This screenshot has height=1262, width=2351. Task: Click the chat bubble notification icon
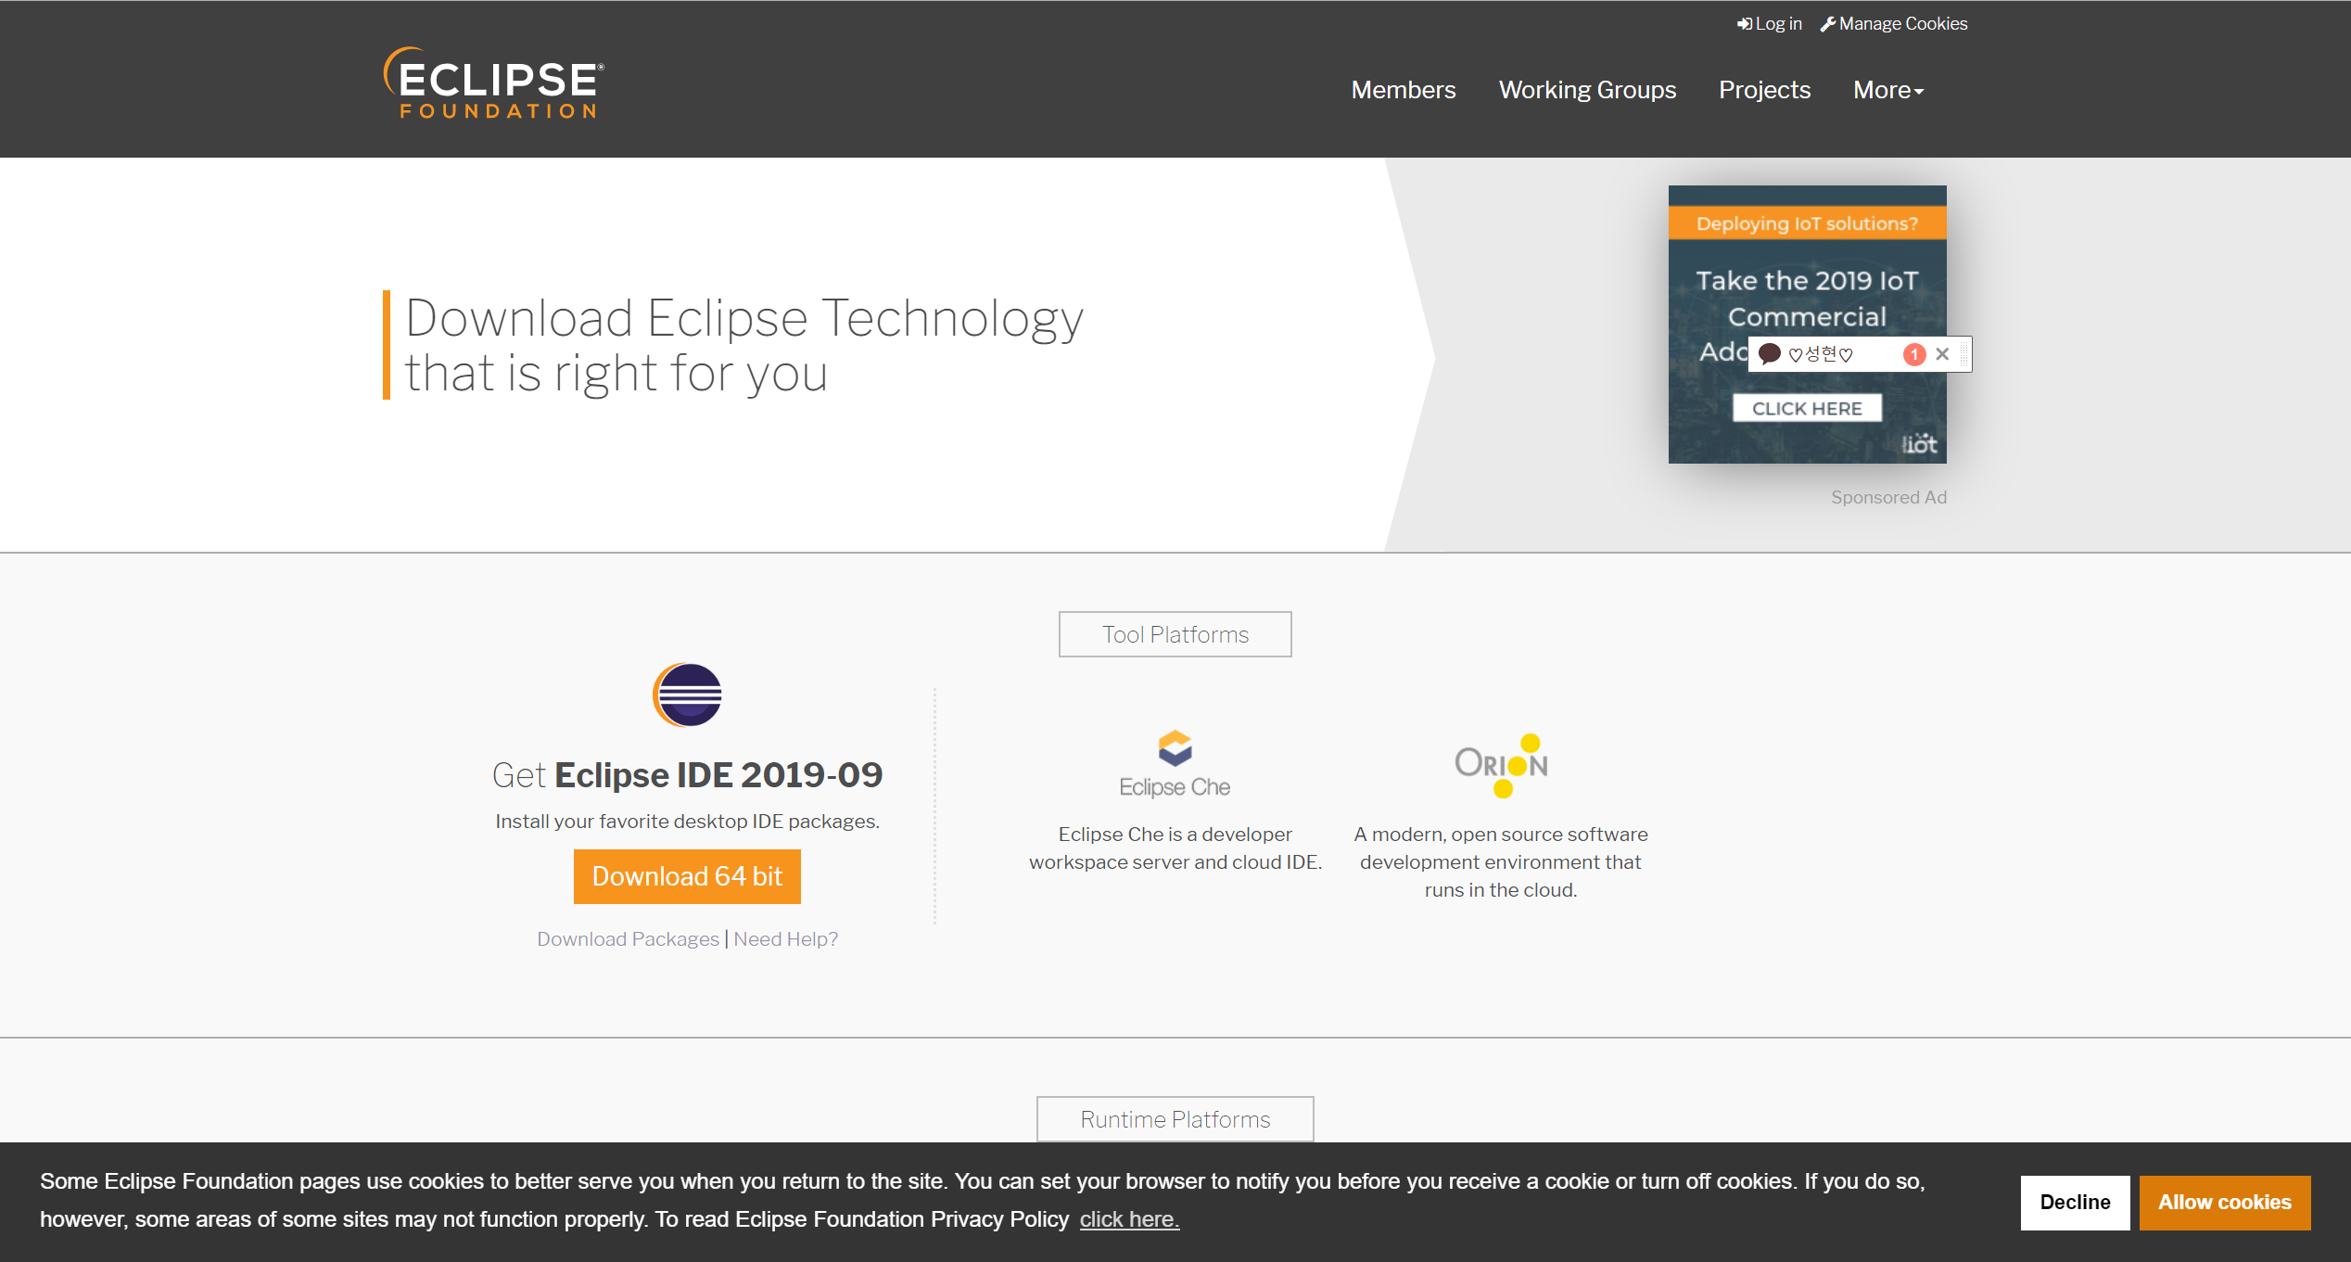(1769, 353)
